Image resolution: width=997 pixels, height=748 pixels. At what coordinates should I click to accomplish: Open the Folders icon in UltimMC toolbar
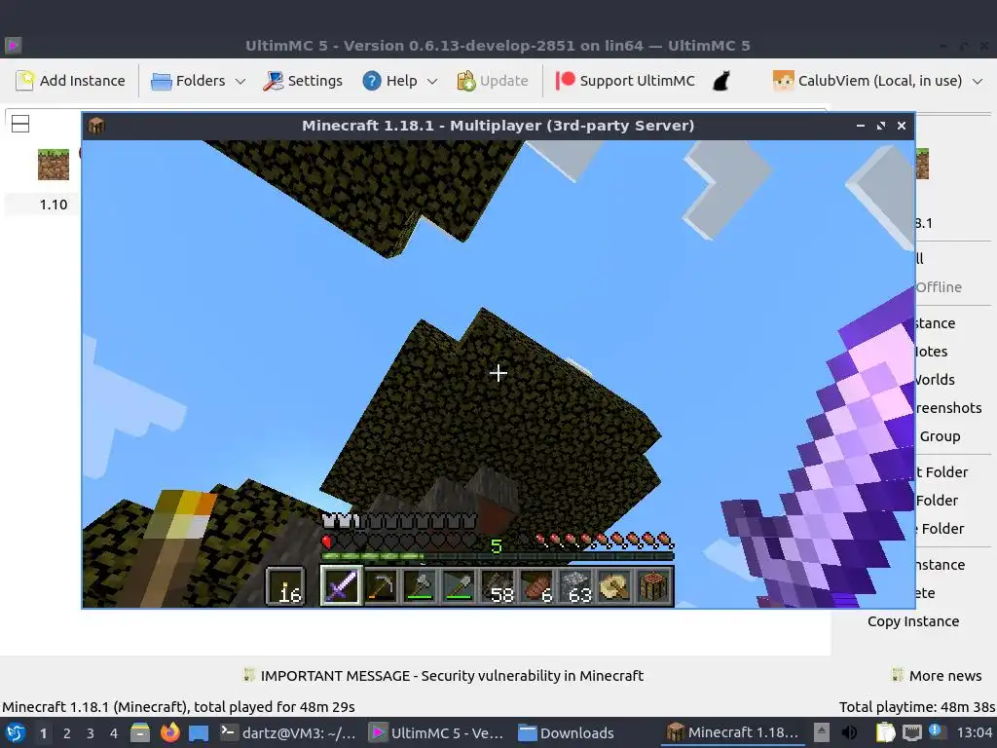(162, 82)
